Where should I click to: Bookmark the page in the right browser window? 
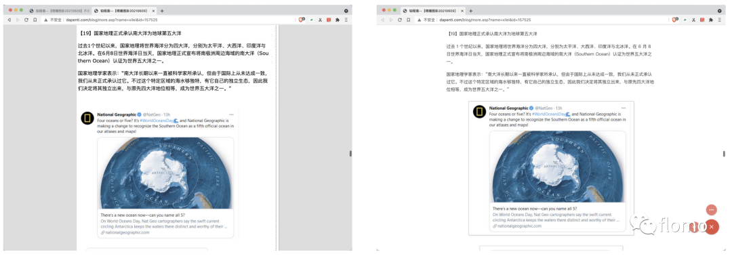[408, 20]
